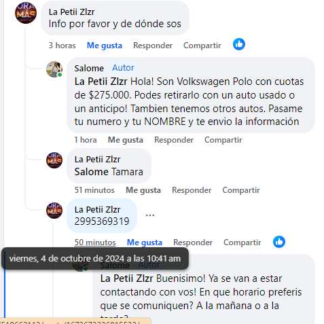Screen dimensions: 324x324
Task: Click the blue like reaction icon on first comment
Action: 239,44
